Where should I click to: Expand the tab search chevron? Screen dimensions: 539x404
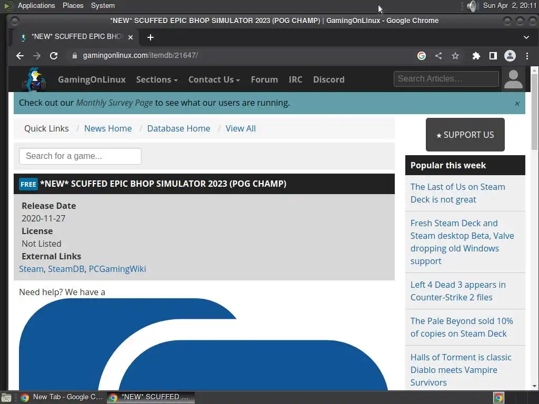[526, 37]
